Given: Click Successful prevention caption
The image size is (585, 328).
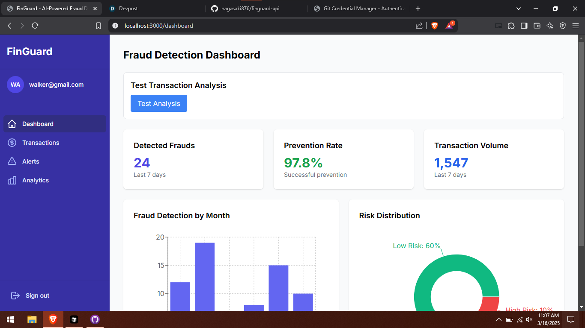Looking at the screenshot, I should click(x=316, y=175).
